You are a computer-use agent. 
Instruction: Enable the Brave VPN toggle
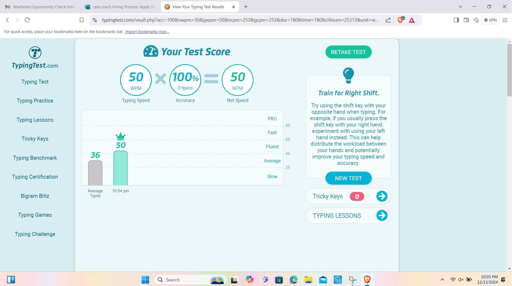491,20
